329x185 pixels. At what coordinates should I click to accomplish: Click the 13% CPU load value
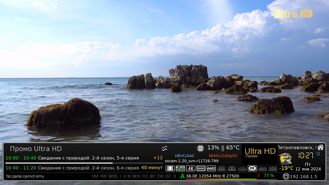213,148
